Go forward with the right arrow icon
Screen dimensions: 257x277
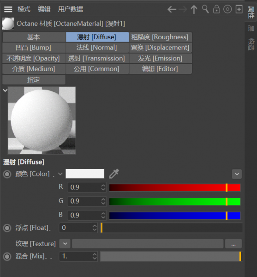183,9
